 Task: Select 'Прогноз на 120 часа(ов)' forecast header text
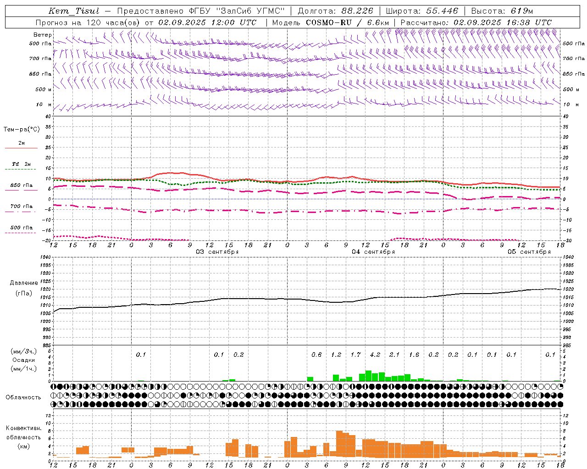(88, 22)
